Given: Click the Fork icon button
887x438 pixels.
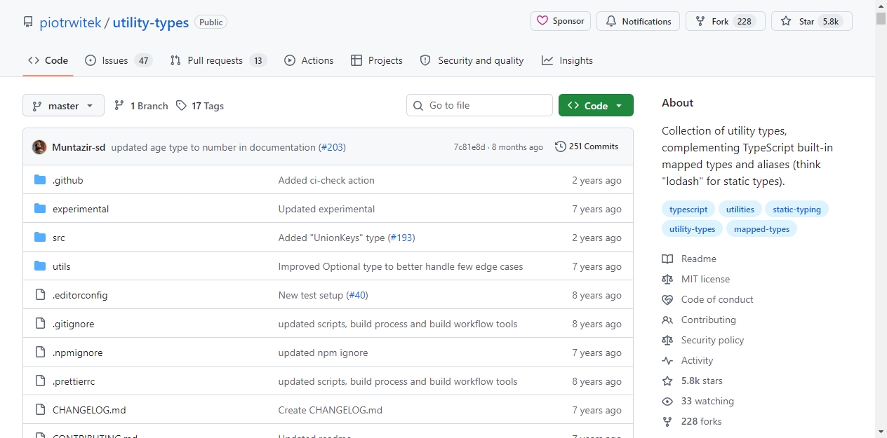Looking at the screenshot, I should pyautogui.click(x=700, y=21).
